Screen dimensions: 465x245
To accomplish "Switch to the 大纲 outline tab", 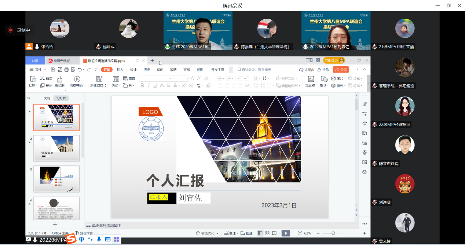I will 47,98.
